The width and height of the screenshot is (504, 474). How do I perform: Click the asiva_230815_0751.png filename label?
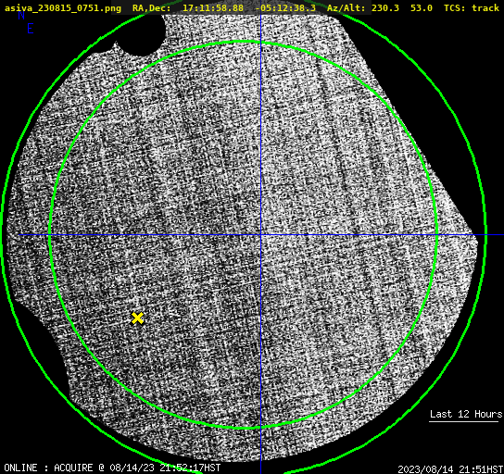[63, 8]
